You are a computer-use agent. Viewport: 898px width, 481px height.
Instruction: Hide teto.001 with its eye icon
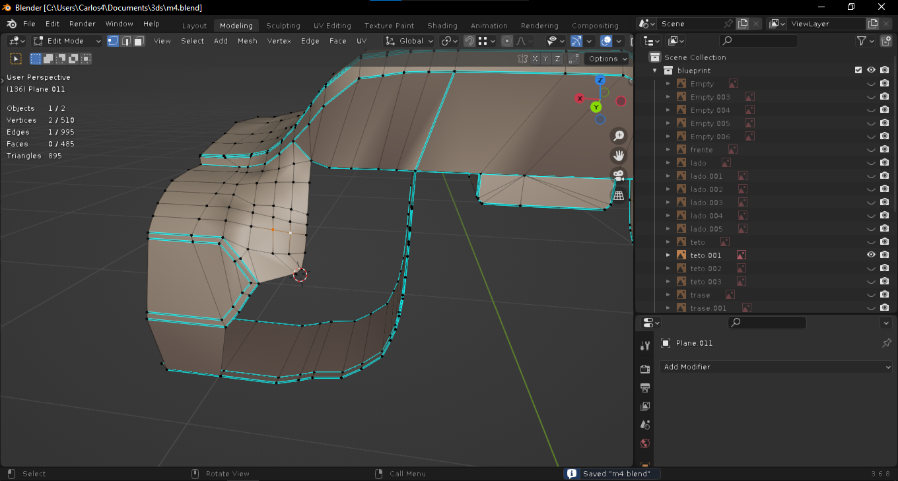click(x=871, y=255)
